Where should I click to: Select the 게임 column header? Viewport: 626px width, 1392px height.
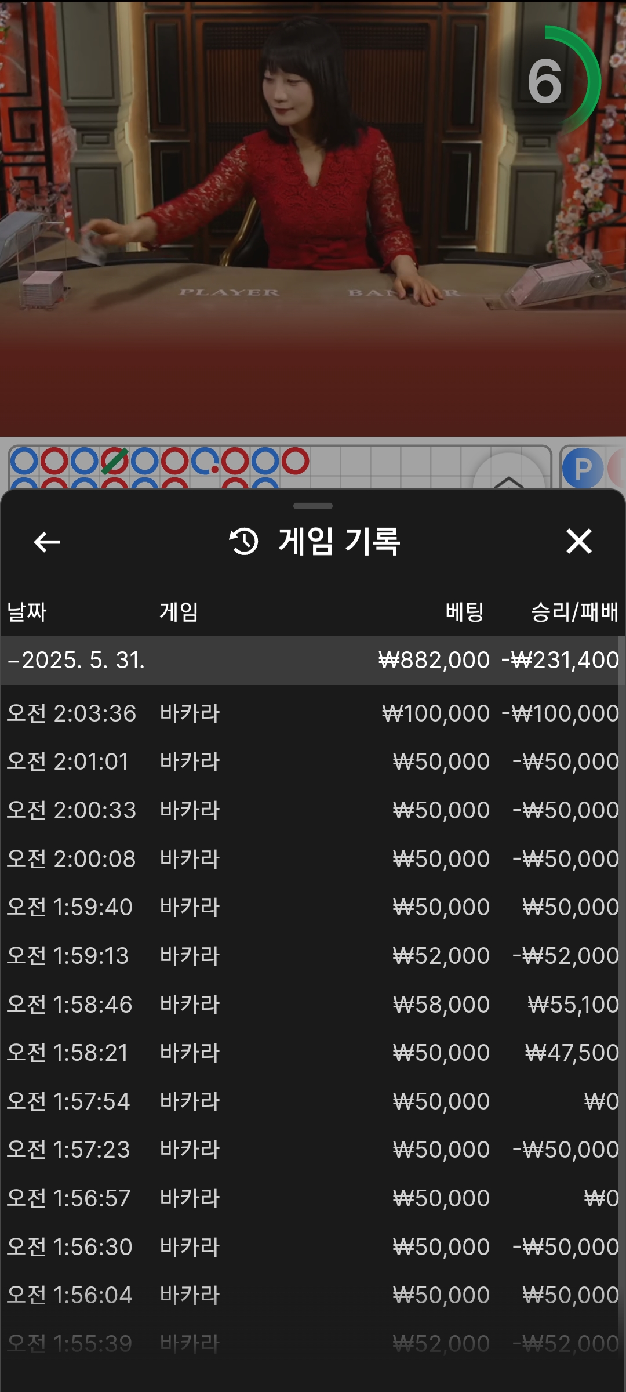179,612
